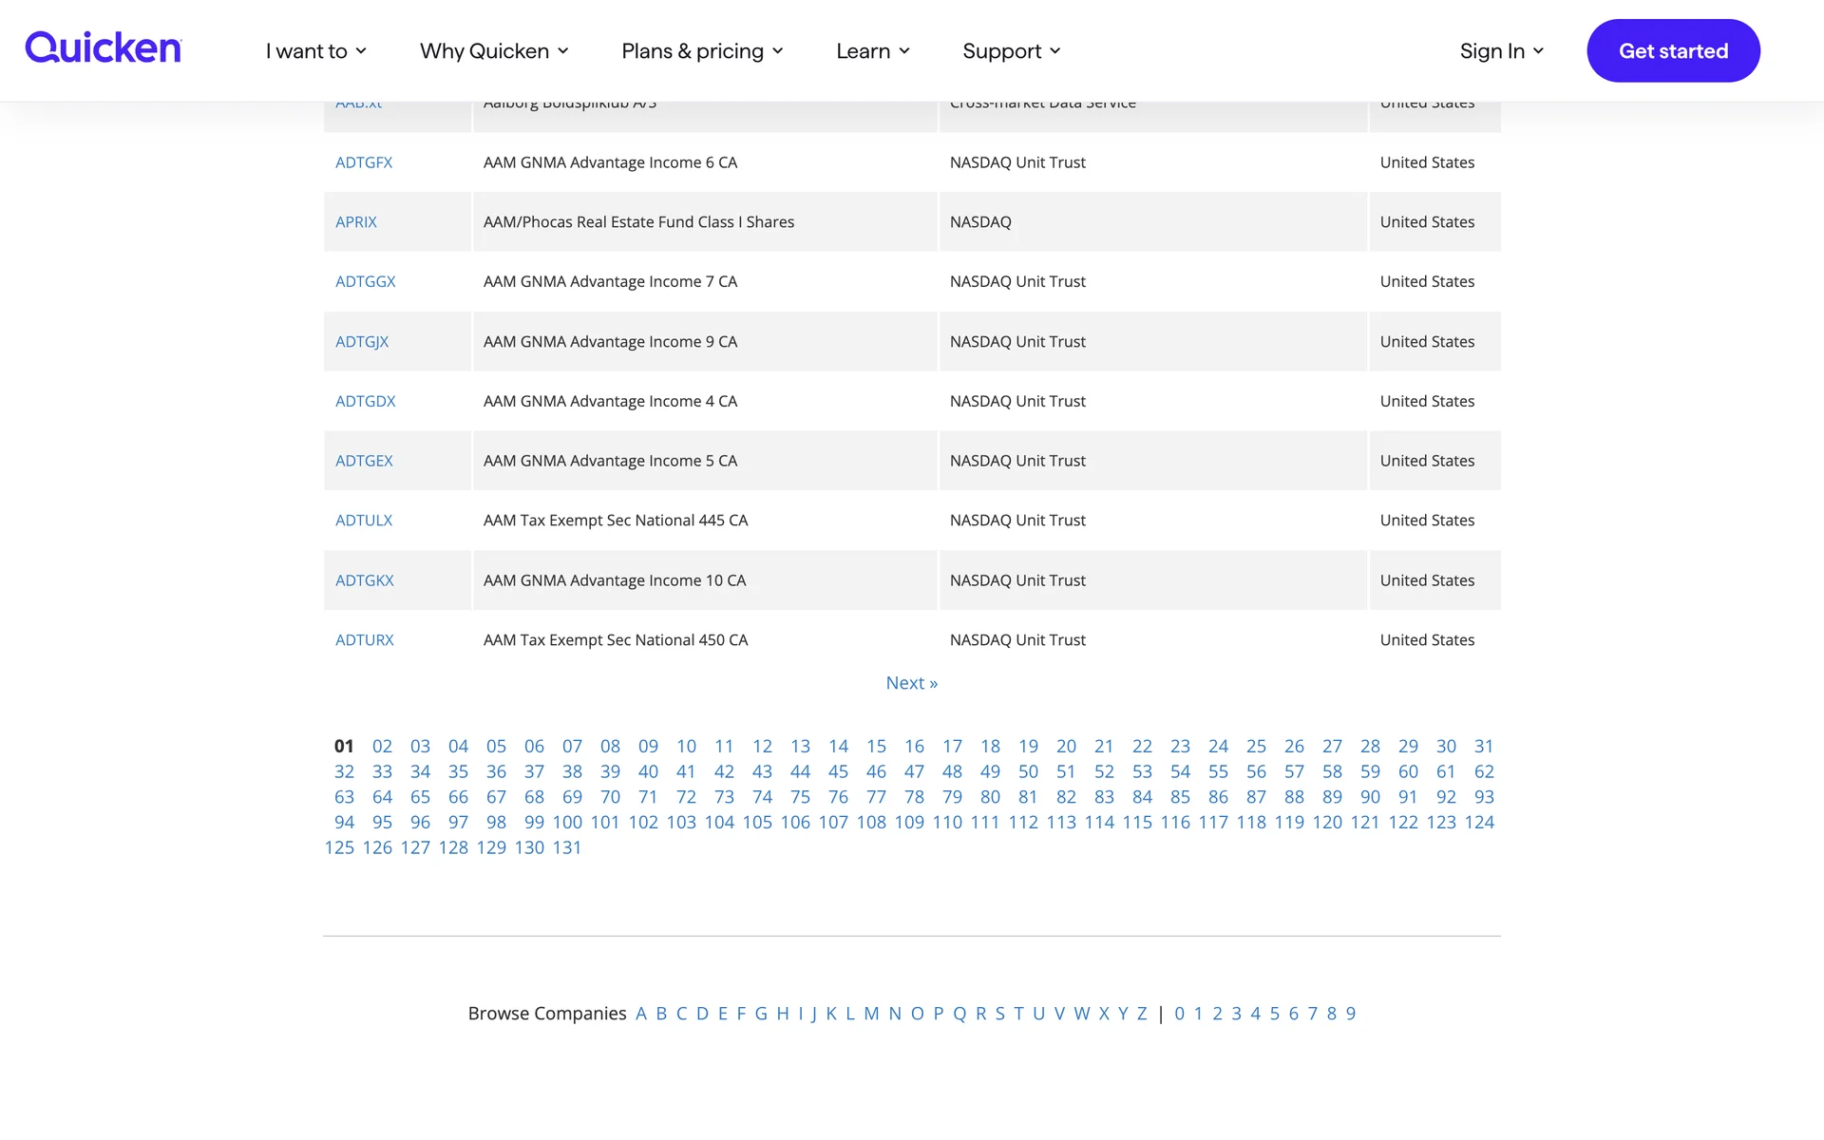Viewport: 1824px width, 1140px height.
Task: Browse companies starting with Q
Action: point(959,1014)
